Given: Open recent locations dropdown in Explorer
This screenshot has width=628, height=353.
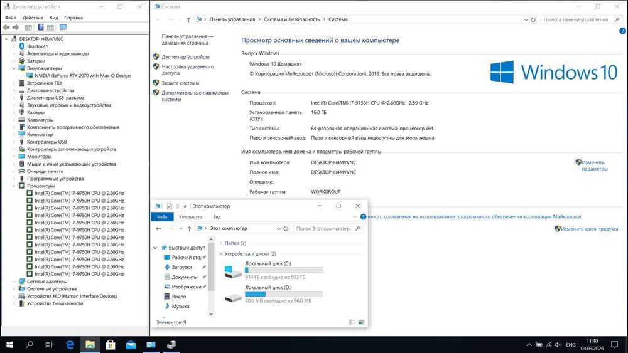Looking at the screenshot, I should pos(181,229).
